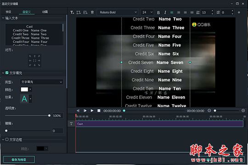248x165 pixels.
Task: Click the 保存为预设 button
Action: click(x=19, y=159)
